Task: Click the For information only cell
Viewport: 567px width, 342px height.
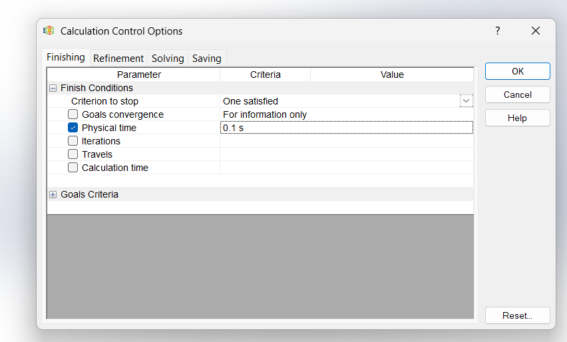Action: [x=347, y=114]
